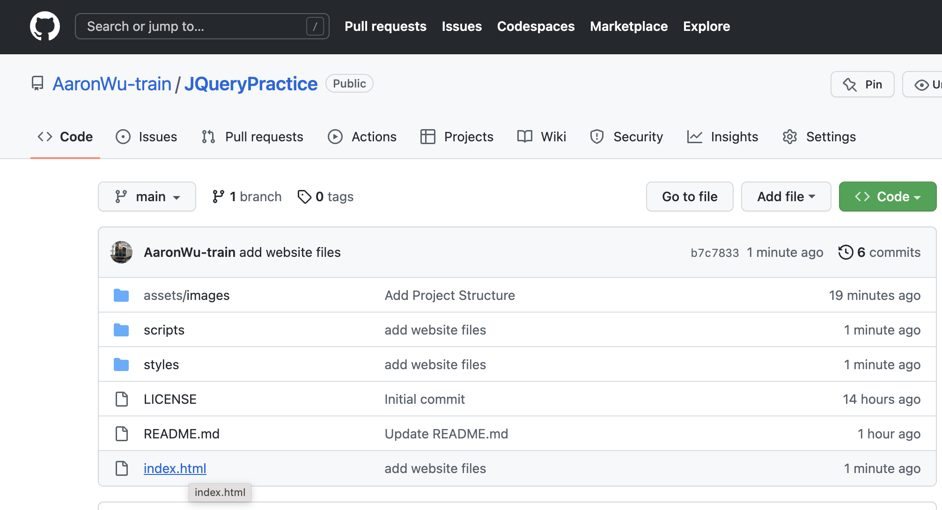This screenshot has height=510, width=942.
Task: Expand the Add file dropdown
Action: [786, 197]
